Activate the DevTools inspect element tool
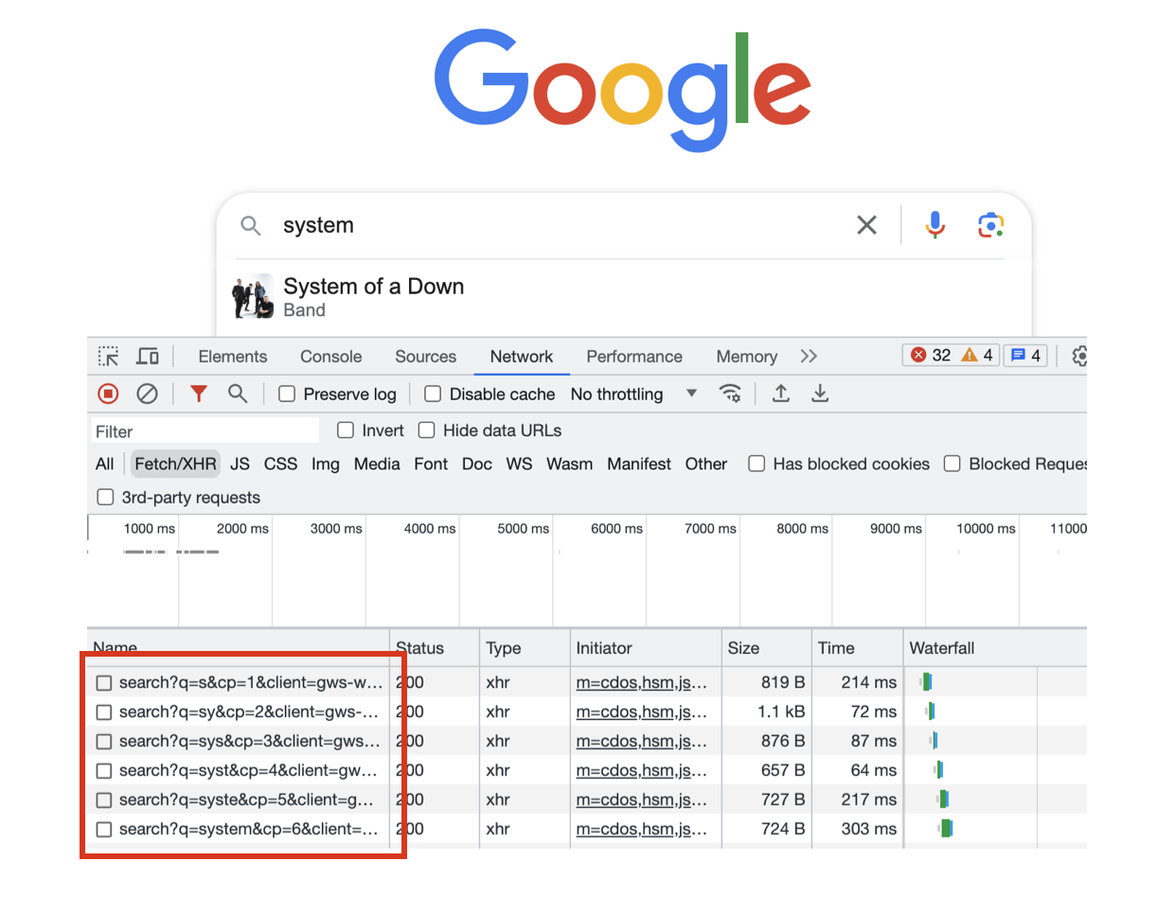This screenshot has height=914, width=1157. point(109,357)
